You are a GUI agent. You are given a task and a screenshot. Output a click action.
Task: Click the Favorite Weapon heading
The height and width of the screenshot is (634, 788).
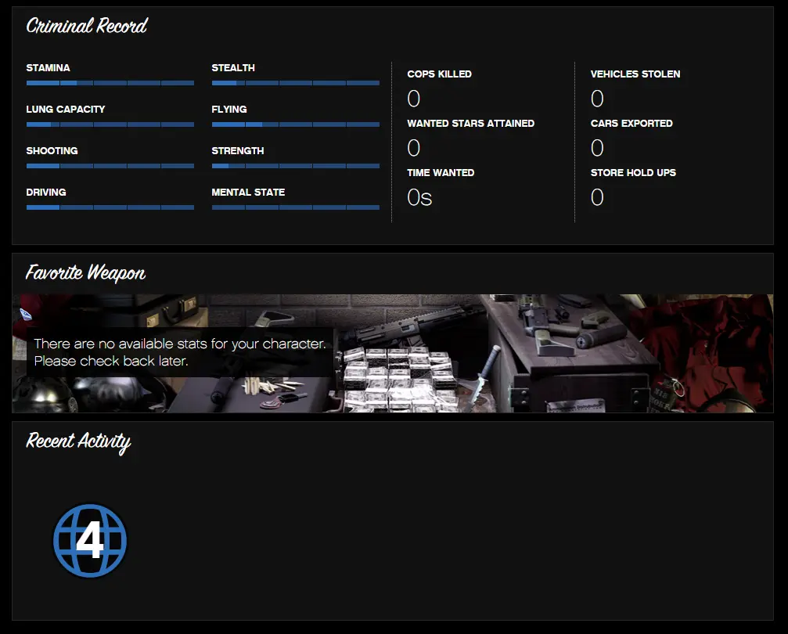(86, 272)
